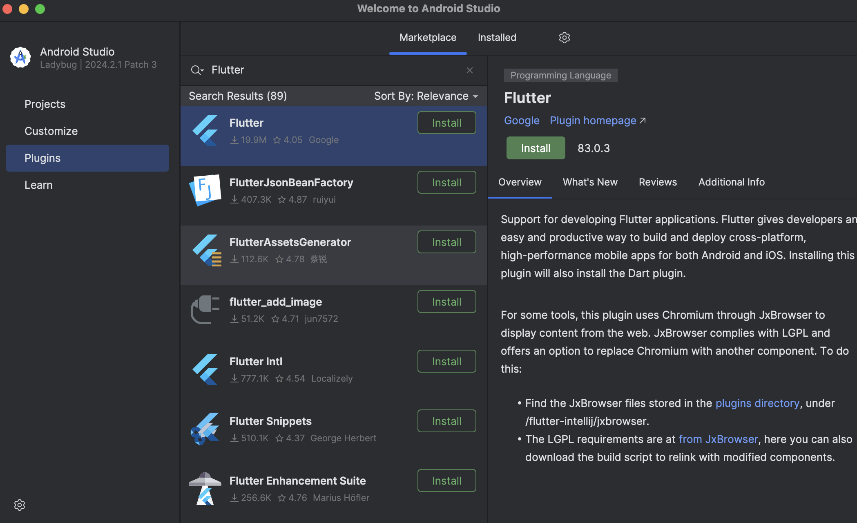Click the version number 83.0.3
Image resolution: width=857 pixels, height=523 pixels.
(x=594, y=148)
